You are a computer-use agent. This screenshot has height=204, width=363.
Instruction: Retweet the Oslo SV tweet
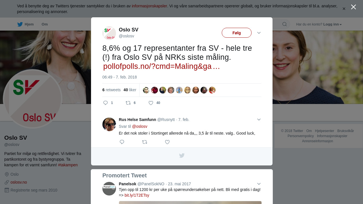tap(128, 103)
